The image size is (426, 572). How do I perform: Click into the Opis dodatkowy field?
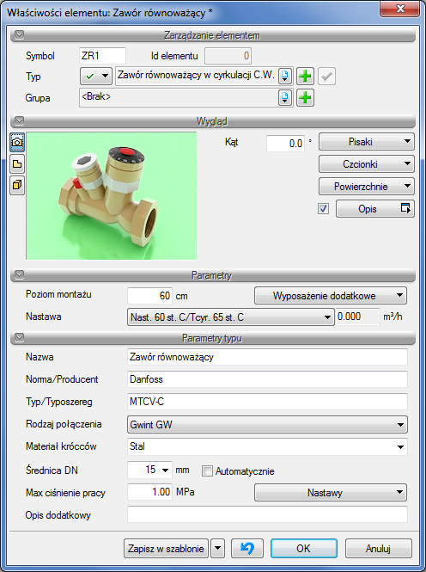tap(268, 514)
